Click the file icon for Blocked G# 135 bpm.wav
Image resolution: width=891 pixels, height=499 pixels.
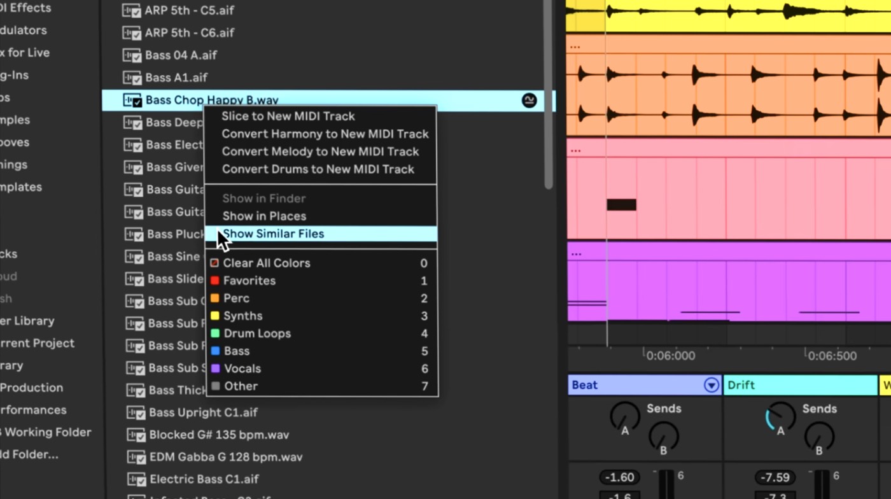pos(136,435)
